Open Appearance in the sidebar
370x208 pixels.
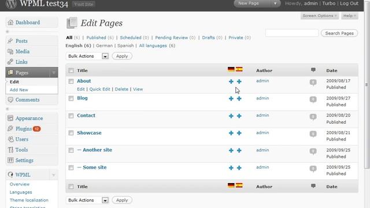point(29,118)
